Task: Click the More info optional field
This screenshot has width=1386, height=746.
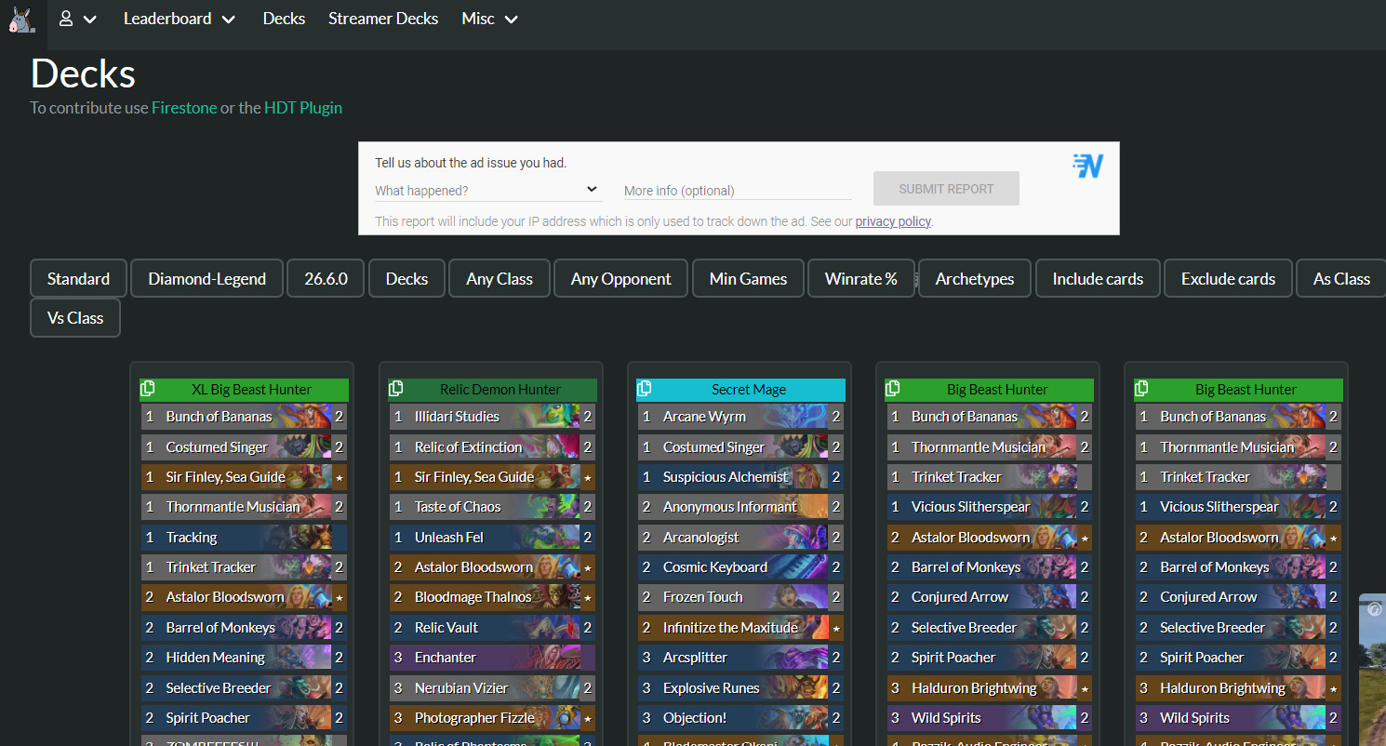Action: [737, 191]
